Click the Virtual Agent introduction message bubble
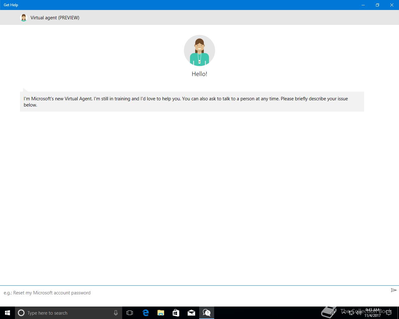The height and width of the screenshot is (319, 399). pos(192,102)
